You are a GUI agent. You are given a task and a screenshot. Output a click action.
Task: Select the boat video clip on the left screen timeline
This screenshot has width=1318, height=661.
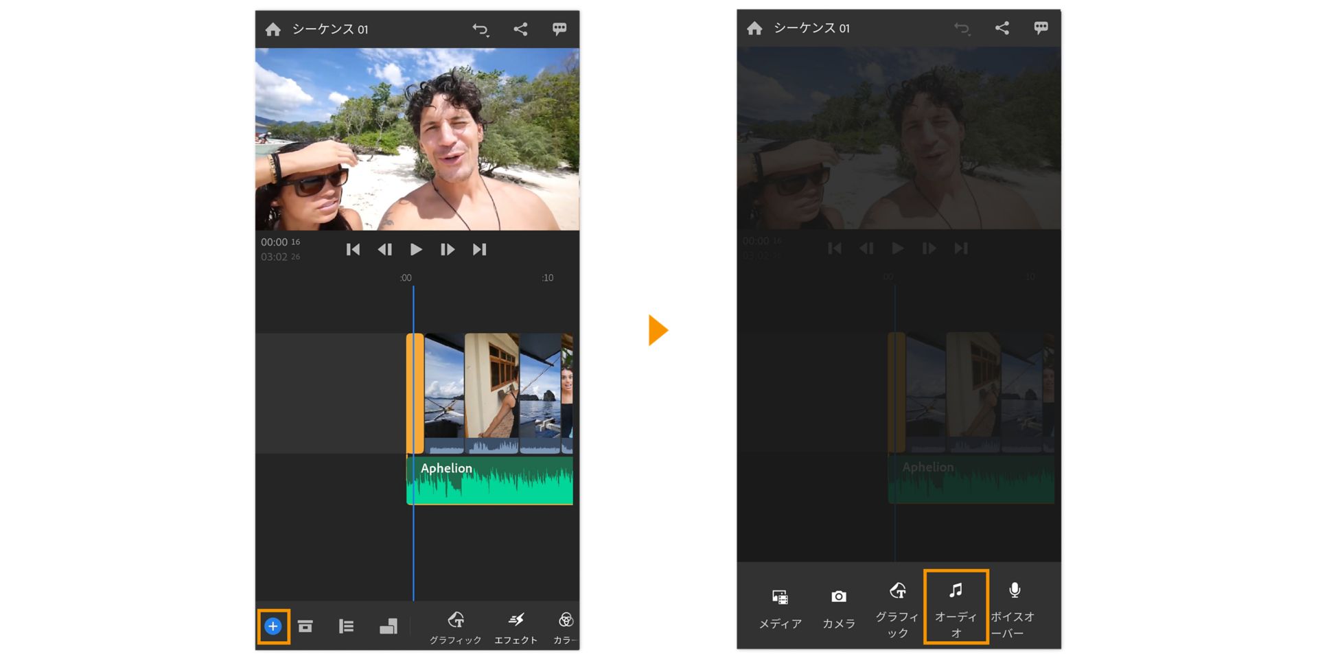tap(444, 393)
